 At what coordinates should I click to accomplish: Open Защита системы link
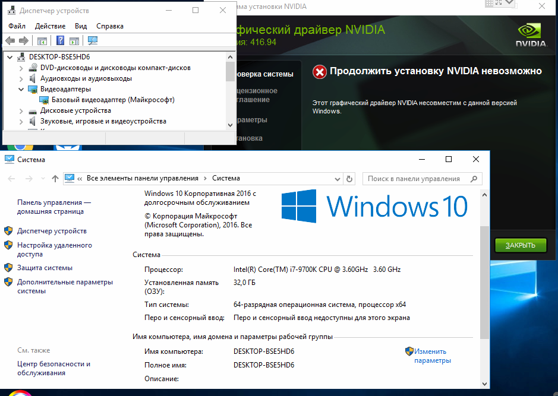coord(45,268)
